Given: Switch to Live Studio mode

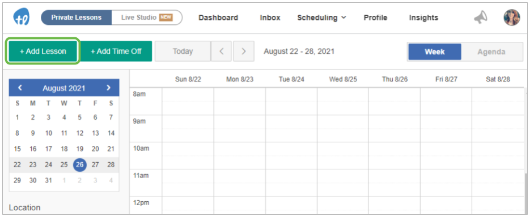Looking at the screenshot, I should tap(147, 18).
